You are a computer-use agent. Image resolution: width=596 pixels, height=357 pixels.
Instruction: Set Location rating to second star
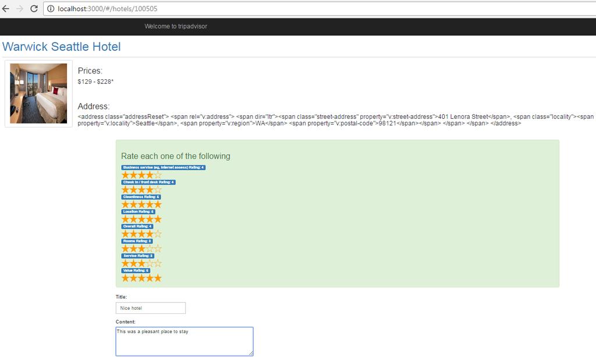point(133,220)
